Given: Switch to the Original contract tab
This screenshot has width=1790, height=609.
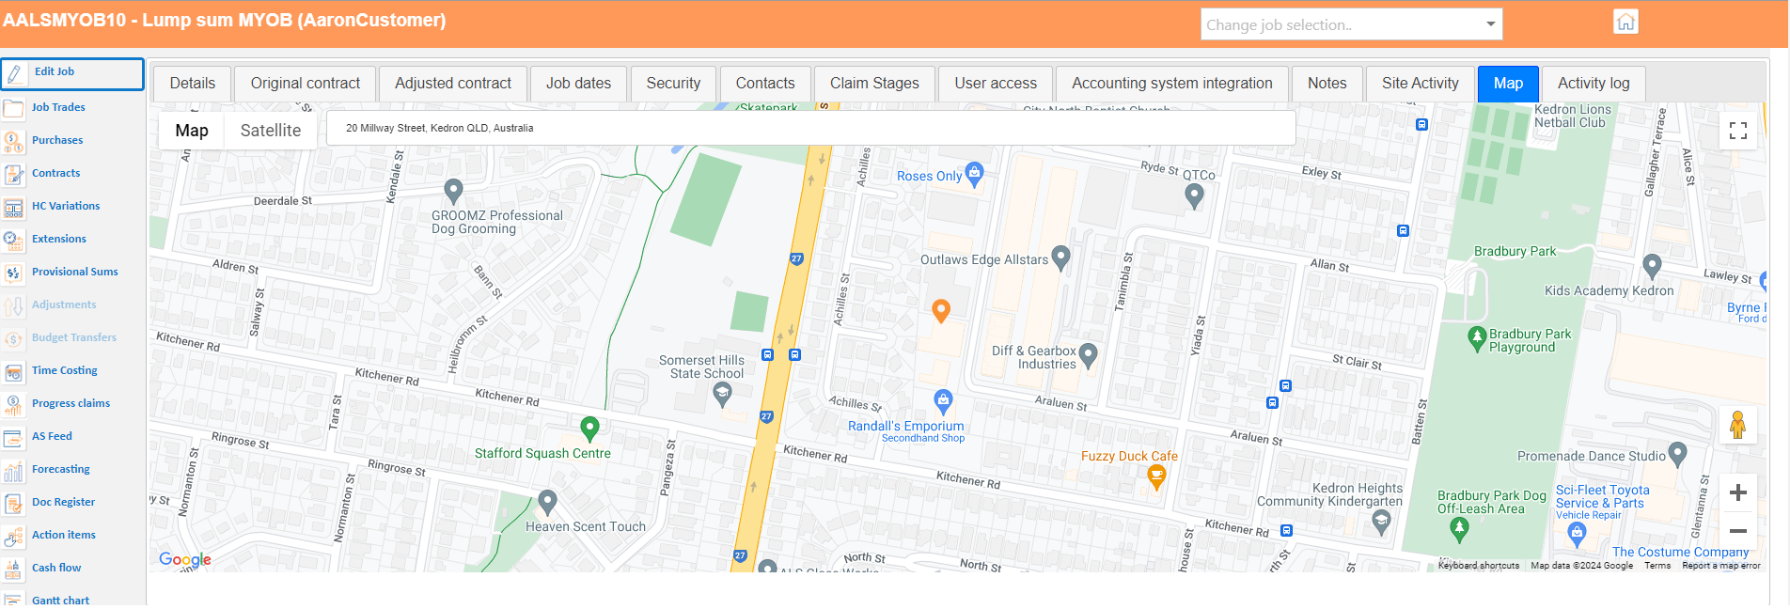Looking at the screenshot, I should [x=306, y=84].
